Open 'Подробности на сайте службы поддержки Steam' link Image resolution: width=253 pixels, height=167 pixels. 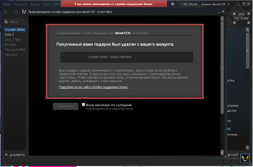click(x=94, y=87)
